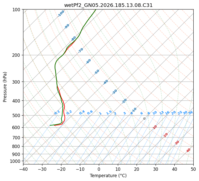Click the red 40 isotherm label

click(188, 150)
